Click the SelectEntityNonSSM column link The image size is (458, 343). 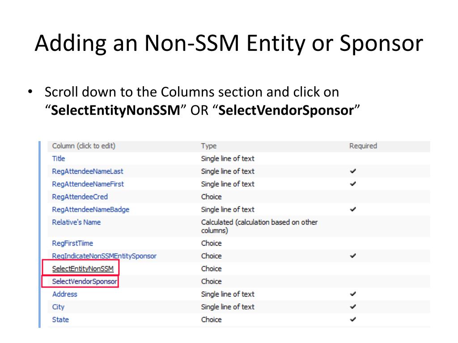pyautogui.click(x=83, y=269)
